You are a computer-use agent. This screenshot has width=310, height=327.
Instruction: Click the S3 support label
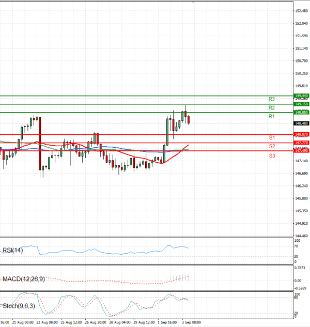(272, 156)
